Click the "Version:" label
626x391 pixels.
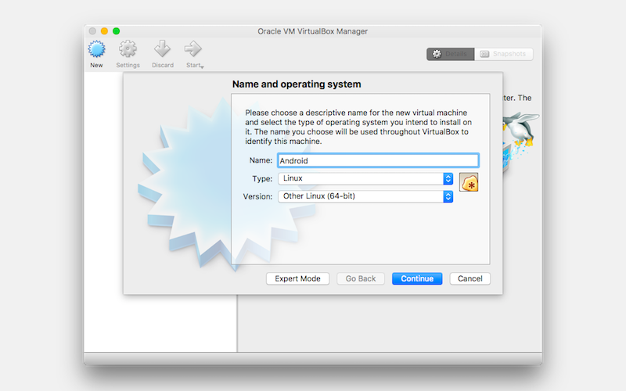coord(257,197)
